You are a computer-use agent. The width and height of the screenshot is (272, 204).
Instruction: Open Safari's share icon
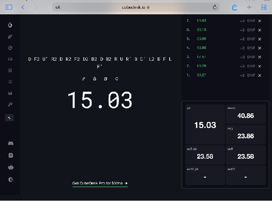point(235,7)
